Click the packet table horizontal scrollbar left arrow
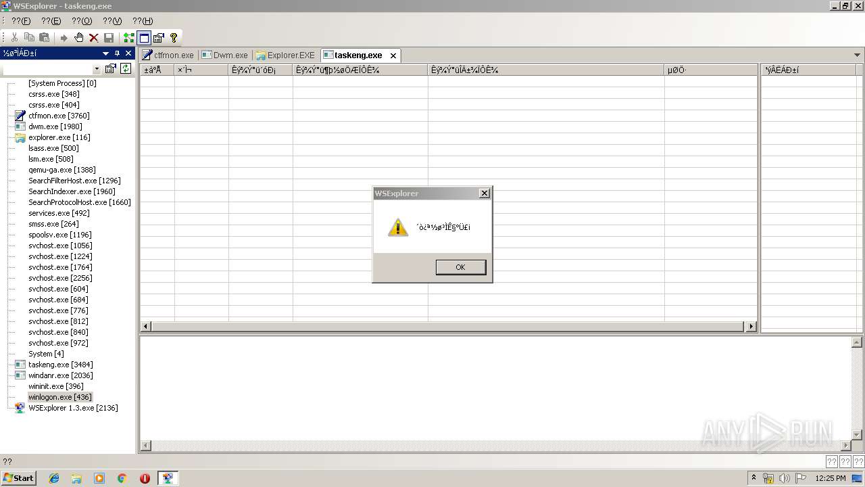This screenshot has width=865, height=487. pos(146,326)
